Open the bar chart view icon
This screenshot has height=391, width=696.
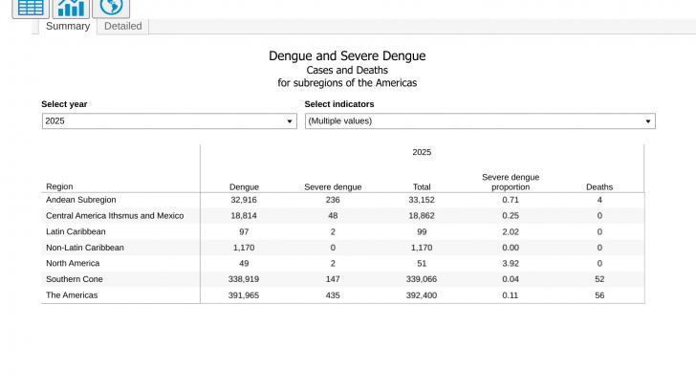(71, 8)
